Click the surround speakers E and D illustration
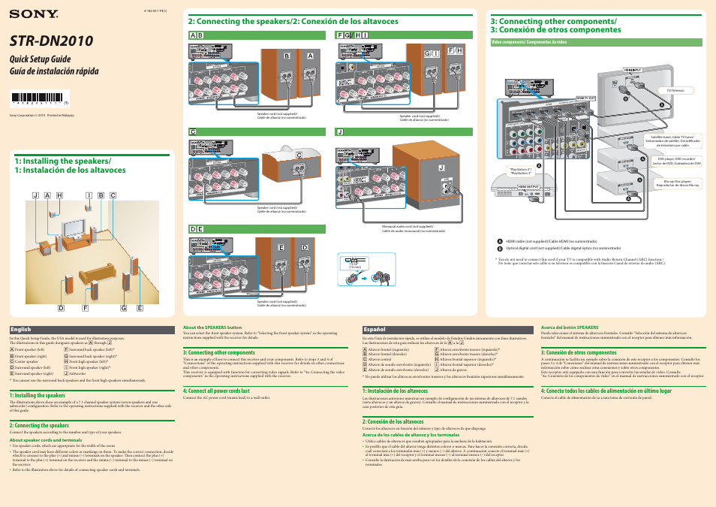 pos(284,263)
